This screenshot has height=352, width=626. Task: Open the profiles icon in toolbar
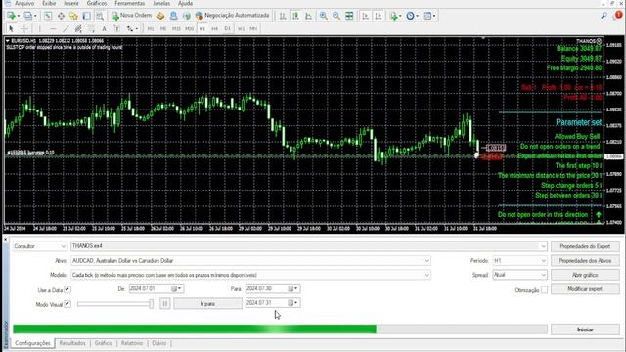coord(29,16)
